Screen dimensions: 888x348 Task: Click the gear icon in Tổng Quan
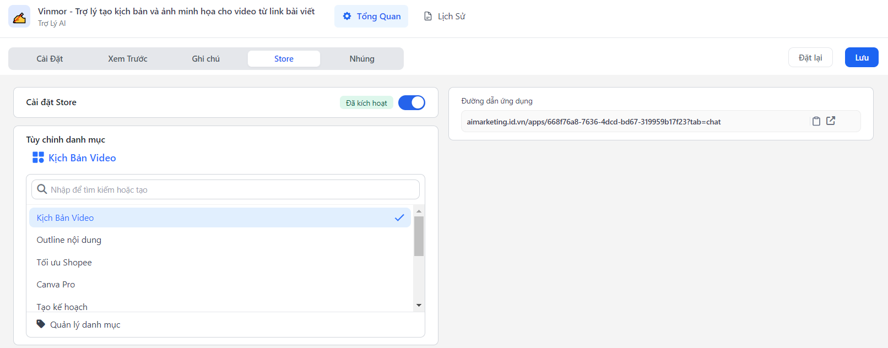[x=347, y=17]
